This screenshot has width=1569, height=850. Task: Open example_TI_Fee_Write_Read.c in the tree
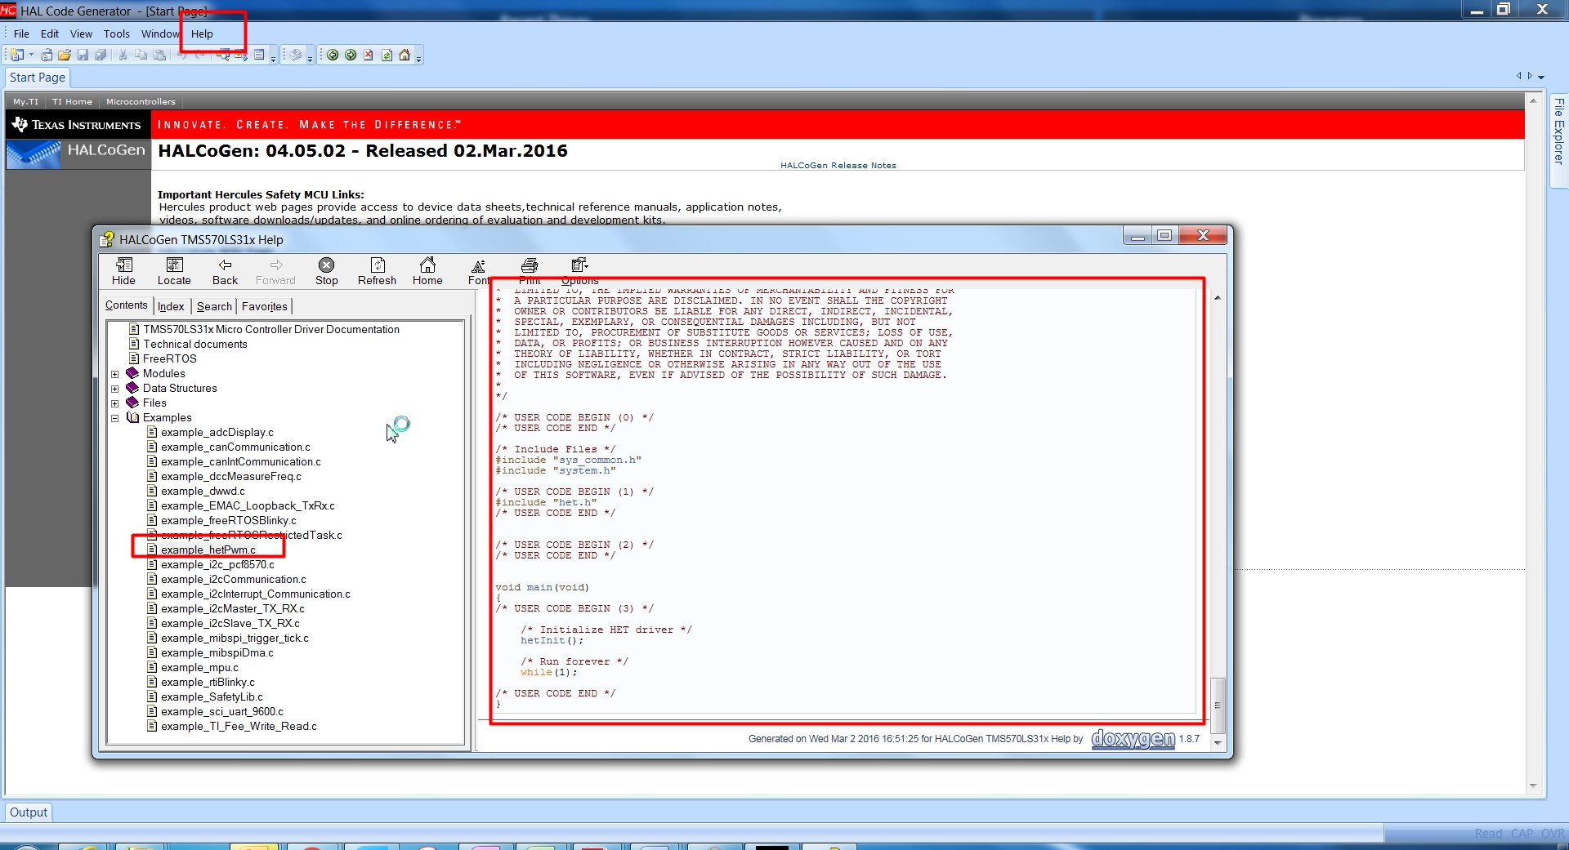point(232,726)
